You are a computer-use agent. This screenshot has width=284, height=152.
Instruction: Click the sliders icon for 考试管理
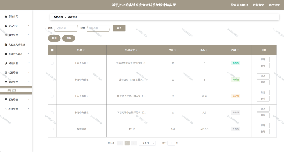pos(6,109)
